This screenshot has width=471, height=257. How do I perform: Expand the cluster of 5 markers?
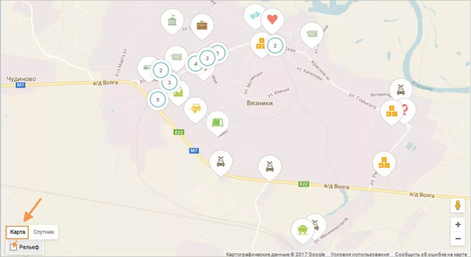[158, 100]
